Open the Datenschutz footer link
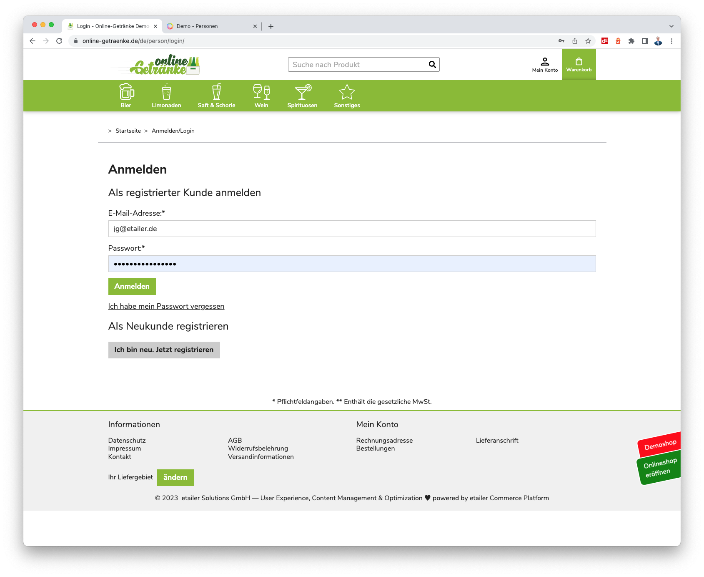This screenshot has height=577, width=704. coord(127,440)
